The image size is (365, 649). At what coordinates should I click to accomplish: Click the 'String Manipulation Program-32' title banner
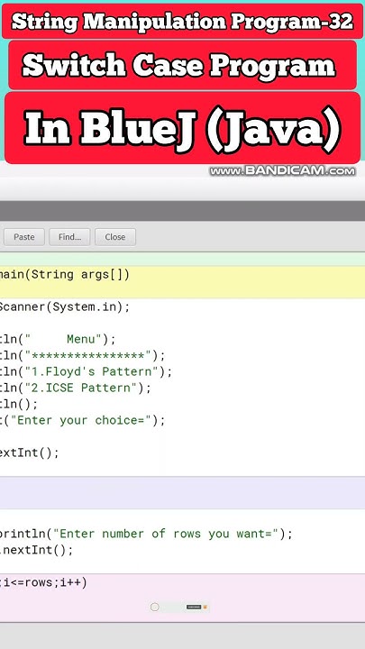coord(182,21)
